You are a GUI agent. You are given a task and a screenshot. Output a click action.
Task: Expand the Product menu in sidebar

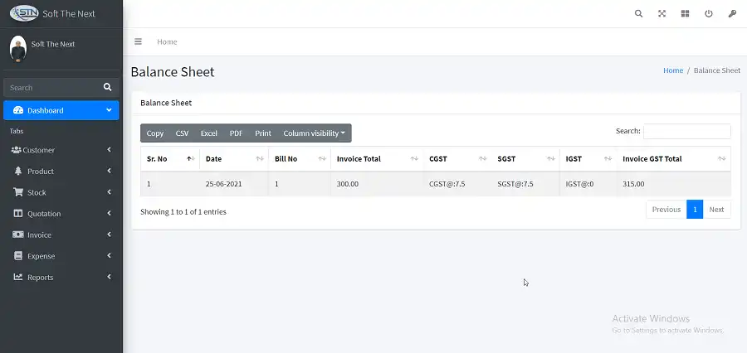61,172
